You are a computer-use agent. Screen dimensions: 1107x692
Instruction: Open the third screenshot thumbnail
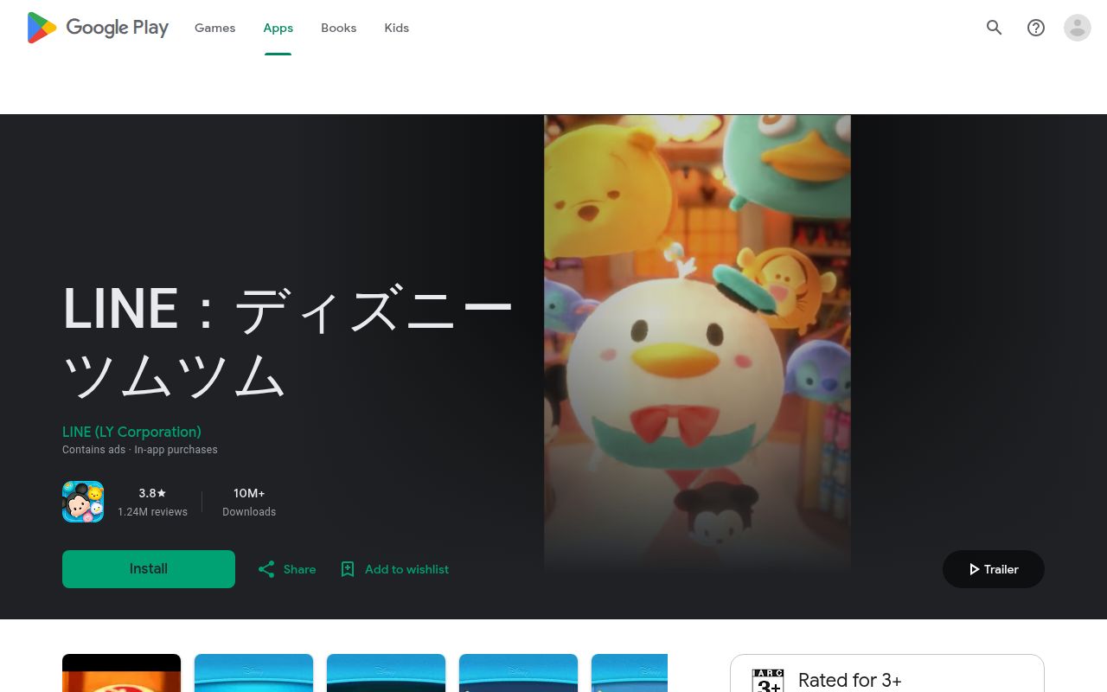[x=387, y=673]
